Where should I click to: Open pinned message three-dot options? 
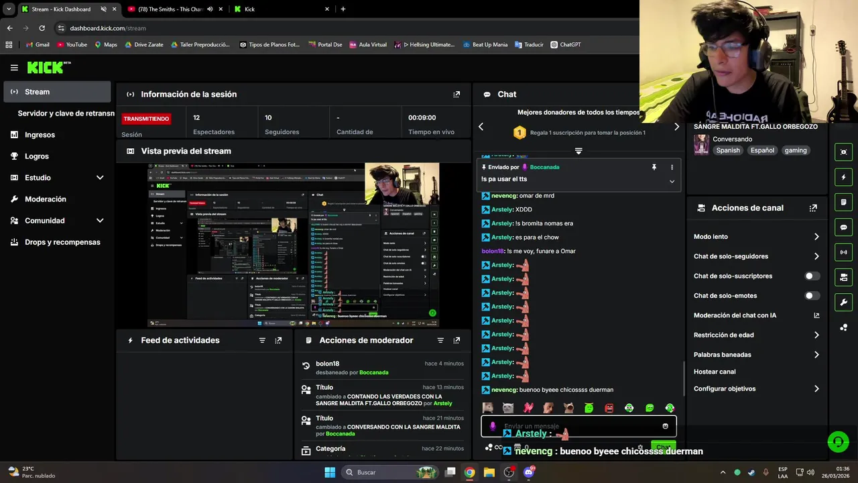coord(672,167)
